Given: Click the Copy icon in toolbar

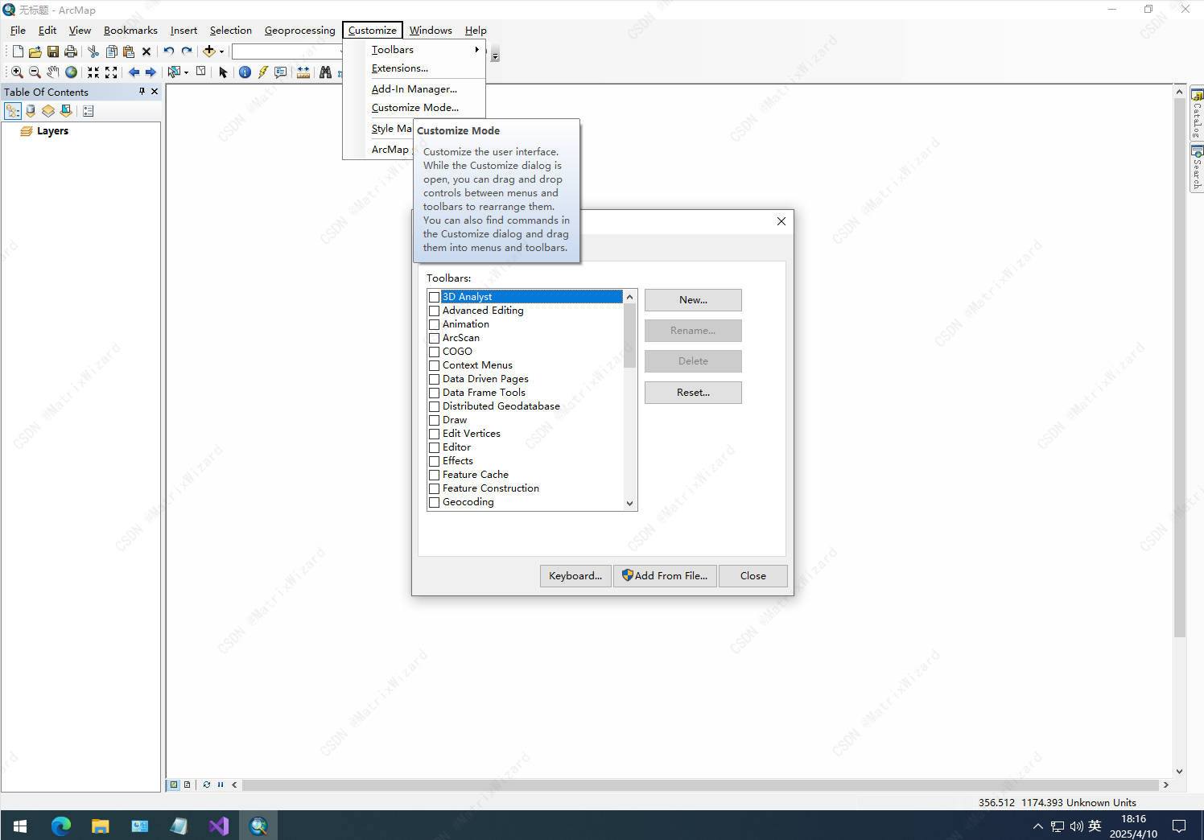Looking at the screenshot, I should (111, 51).
